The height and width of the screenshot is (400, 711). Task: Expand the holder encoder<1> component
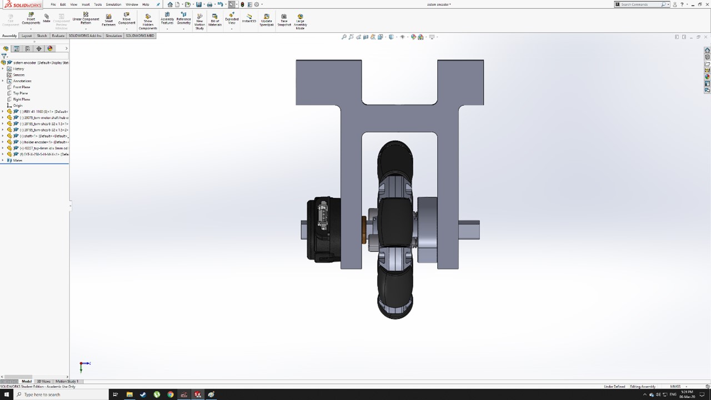3,142
